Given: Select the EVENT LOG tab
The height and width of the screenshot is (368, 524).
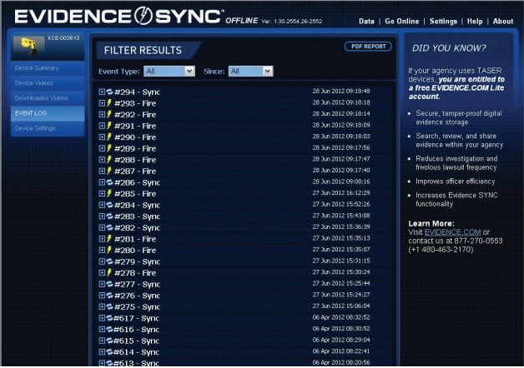Looking at the screenshot, I should 48,113.
